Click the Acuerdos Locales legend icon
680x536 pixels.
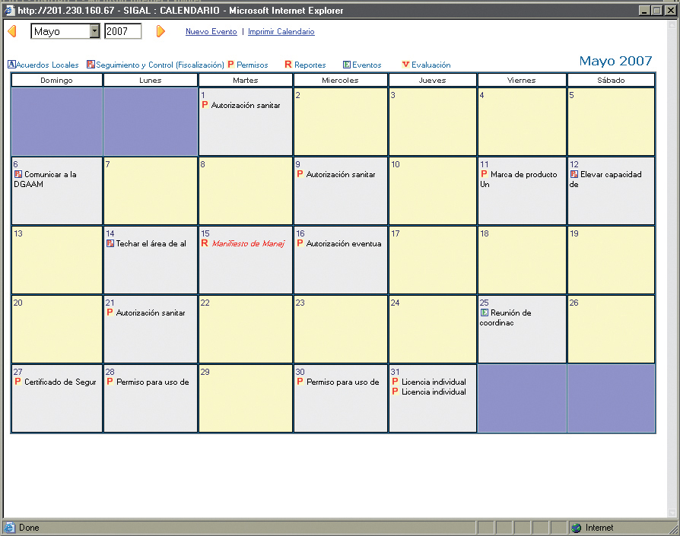[11, 65]
